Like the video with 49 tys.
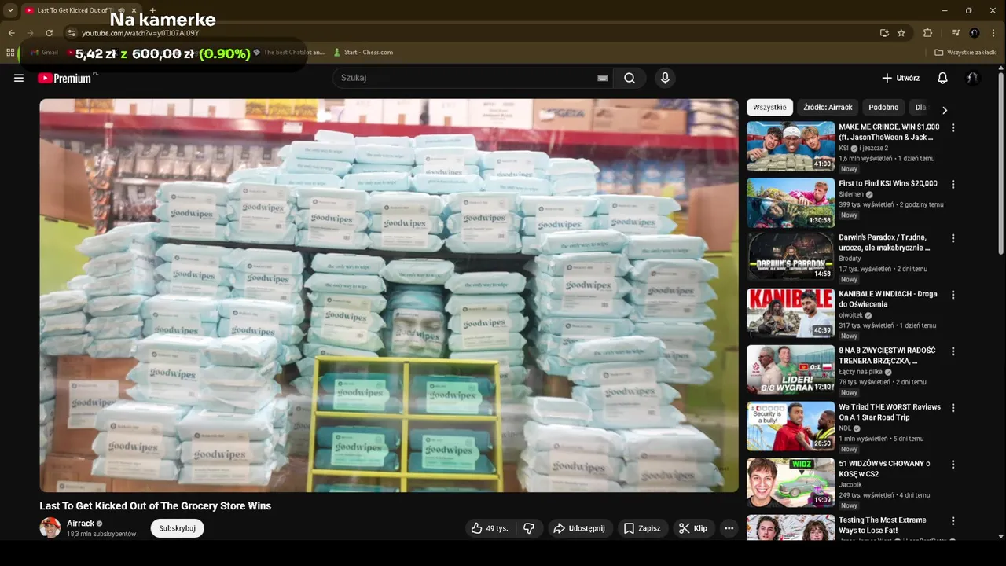This screenshot has width=1006, height=566. pyautogui.click(x=490, y=528)
